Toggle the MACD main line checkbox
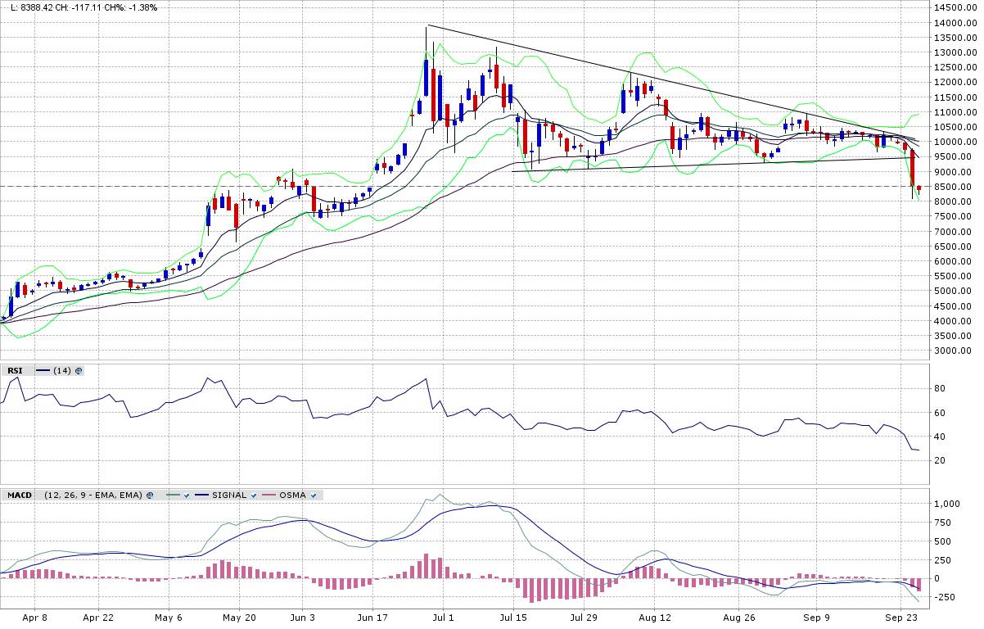 click(x=187, y=496)
